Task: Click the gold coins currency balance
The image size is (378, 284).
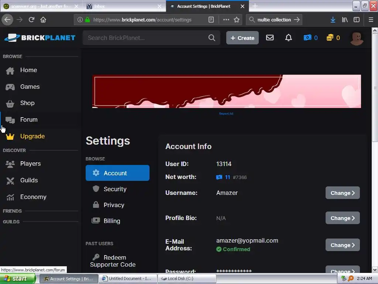Action: pos(333,38)
